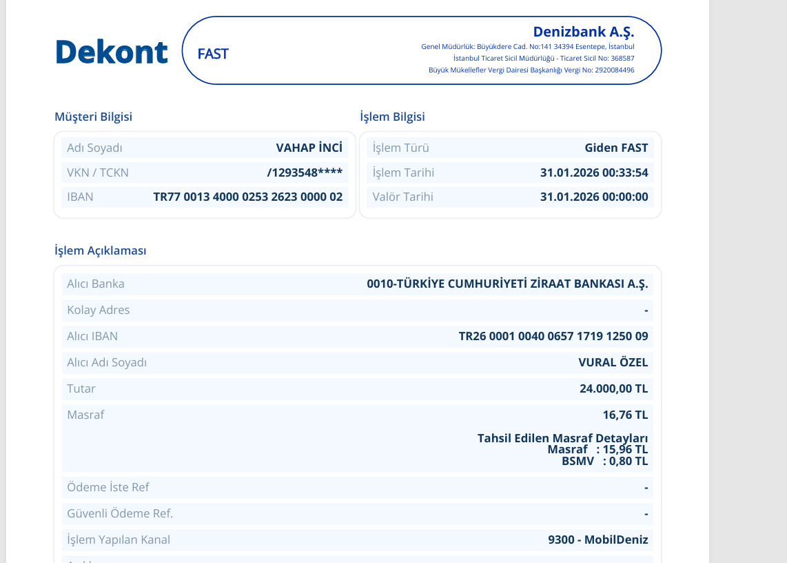Image resolution: width=787 pixels, height=563 pixels.
Task: Select the dash value in Güvenli Ödeme Ref. row
Action: (x=646, y=514)
